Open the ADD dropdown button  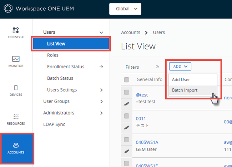pos(180,67)
